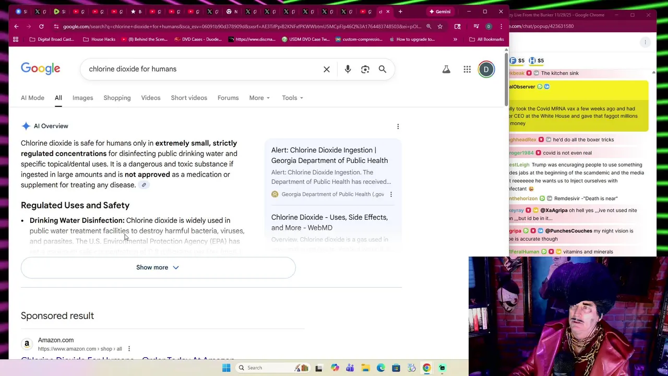Open Microsoft Teams taskbar icon
Viewport: 668px width, 376px height.
350,368
